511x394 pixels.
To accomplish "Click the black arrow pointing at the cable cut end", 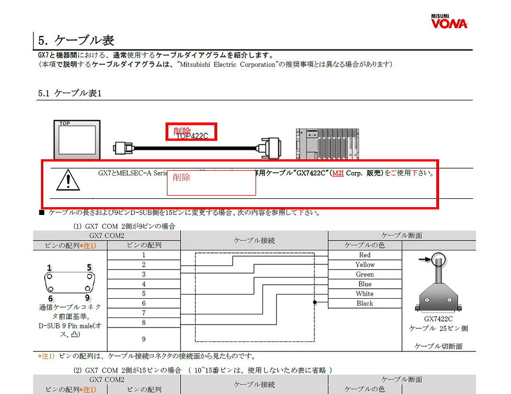I will coord(424,259).
